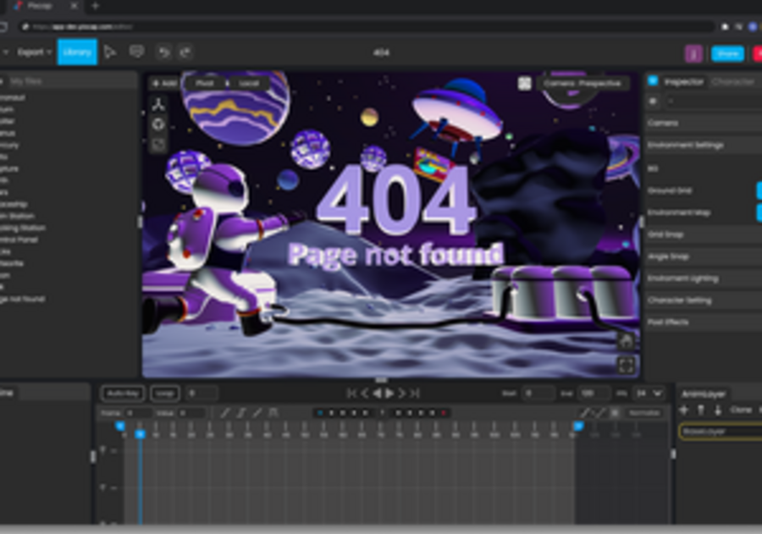Toggle the Local coordinate mode
The width and height of the screenshot is (762, 534).
250,84
